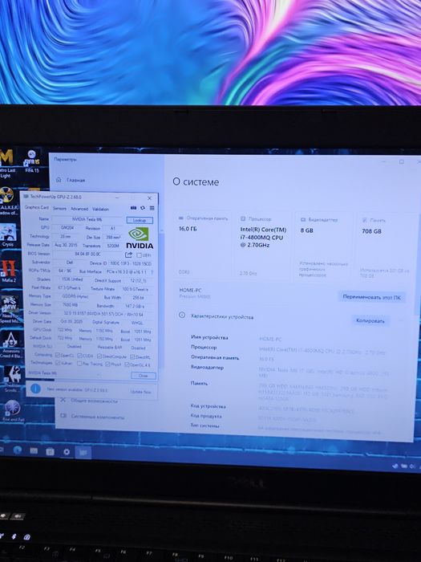This screenshot has width=421, height=562.
Task: Click the Память 708 GB card
Action: point(387,249)
